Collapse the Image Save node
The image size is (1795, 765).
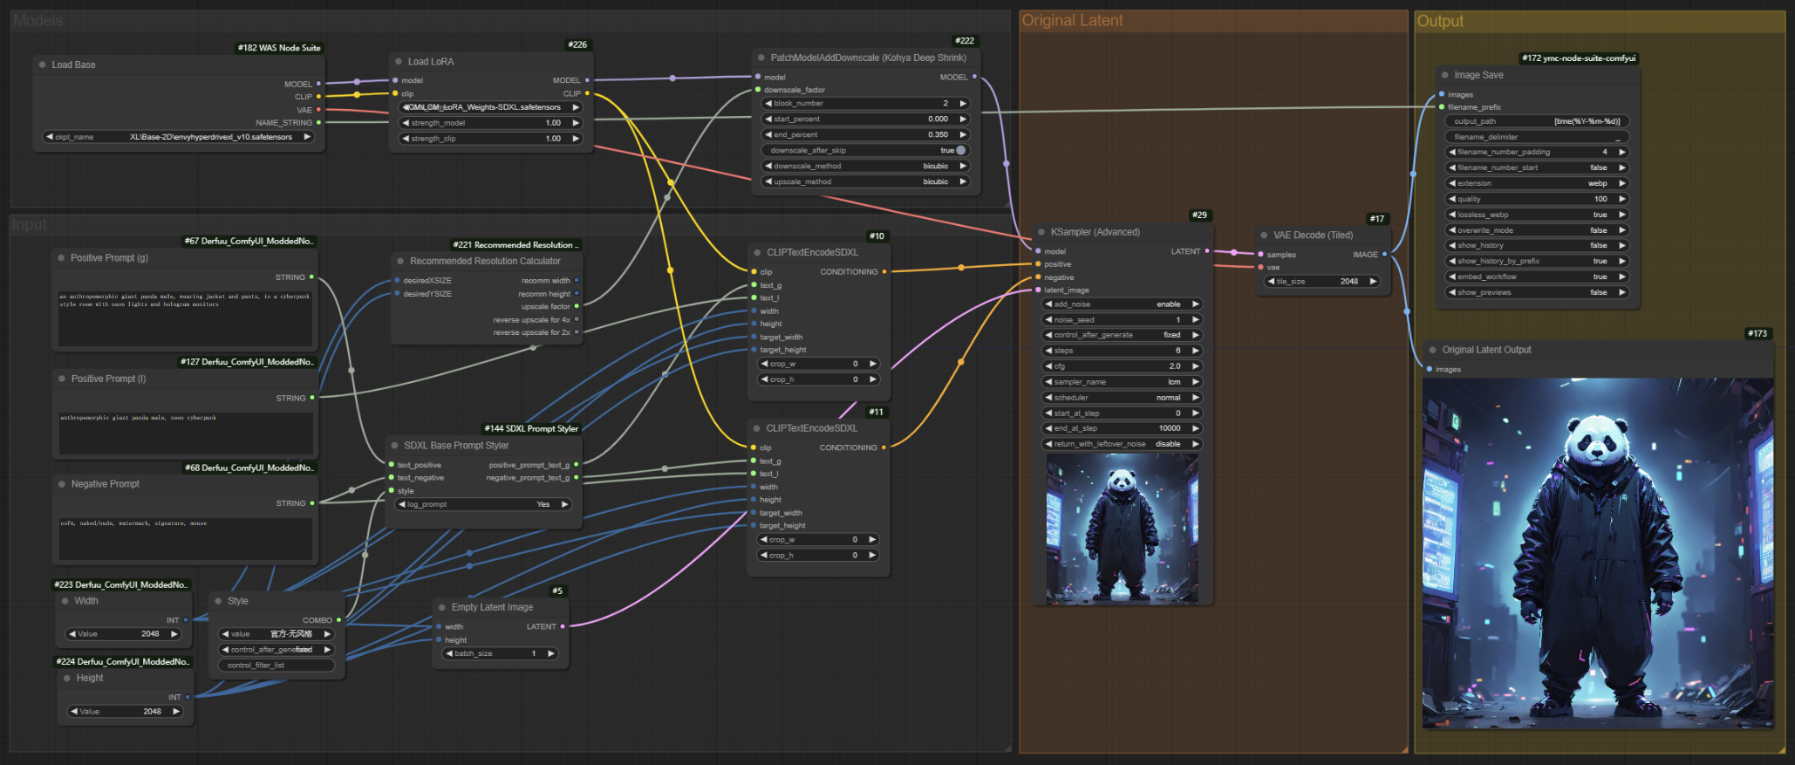[1445, 76]
